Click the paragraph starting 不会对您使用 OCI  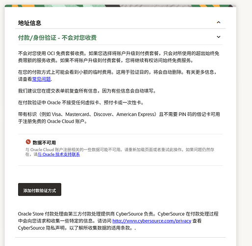pos(119,57)
